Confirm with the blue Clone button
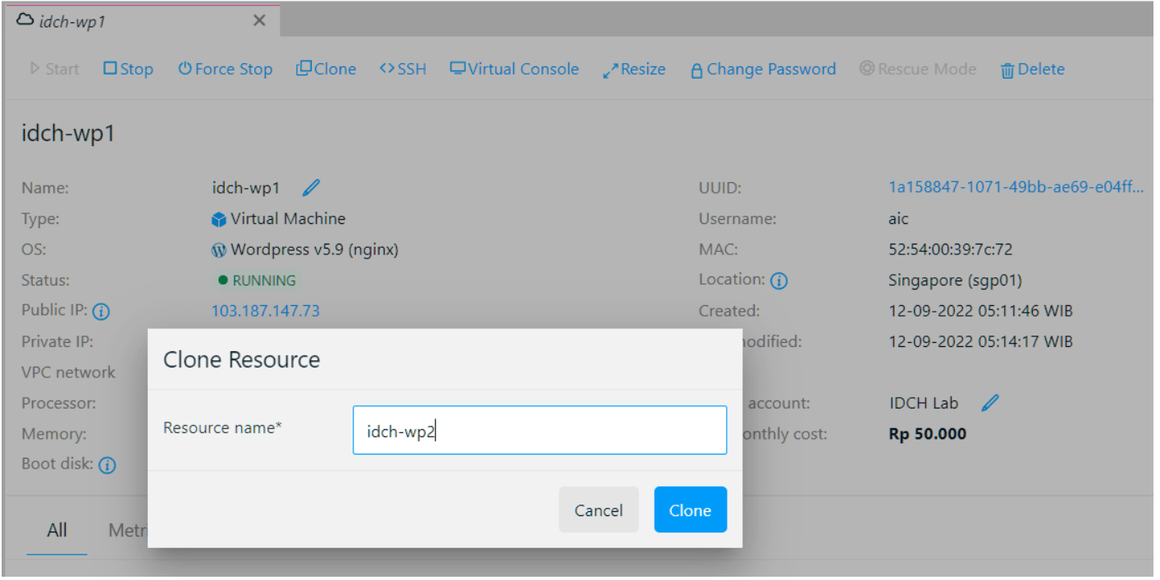This screenshot has height=580, width=1160. point(690,509)
